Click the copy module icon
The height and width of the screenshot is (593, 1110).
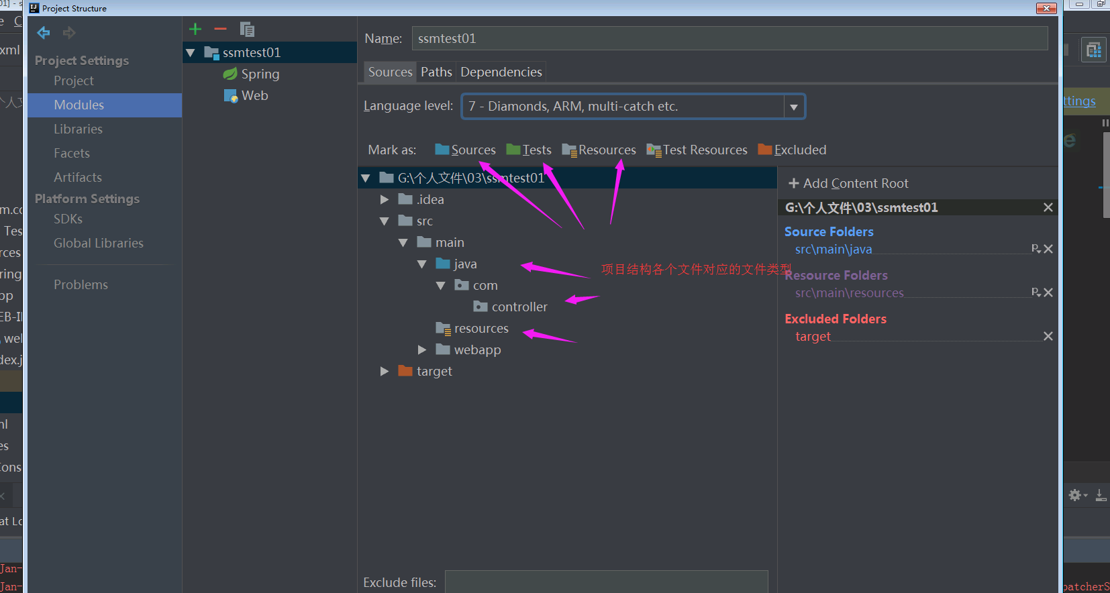(x=247, y=30)
